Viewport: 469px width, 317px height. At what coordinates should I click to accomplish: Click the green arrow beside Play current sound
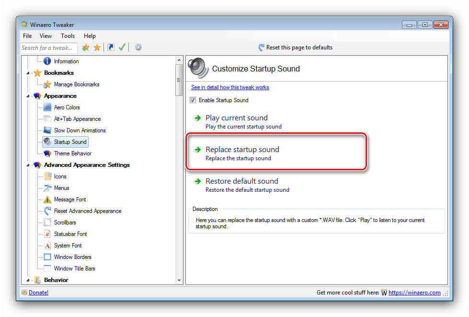click(197, 118)
